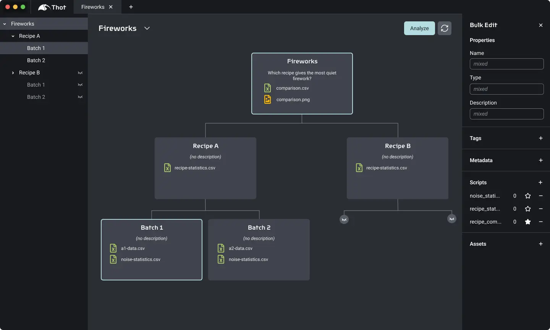Expand Recipe B in the sidebar
Image resolution: width=550 pixels, height=330 pixels.
point(13,72)
